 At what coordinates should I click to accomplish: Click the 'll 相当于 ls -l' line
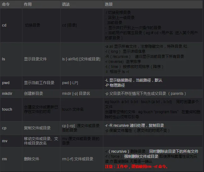[117, 72]
